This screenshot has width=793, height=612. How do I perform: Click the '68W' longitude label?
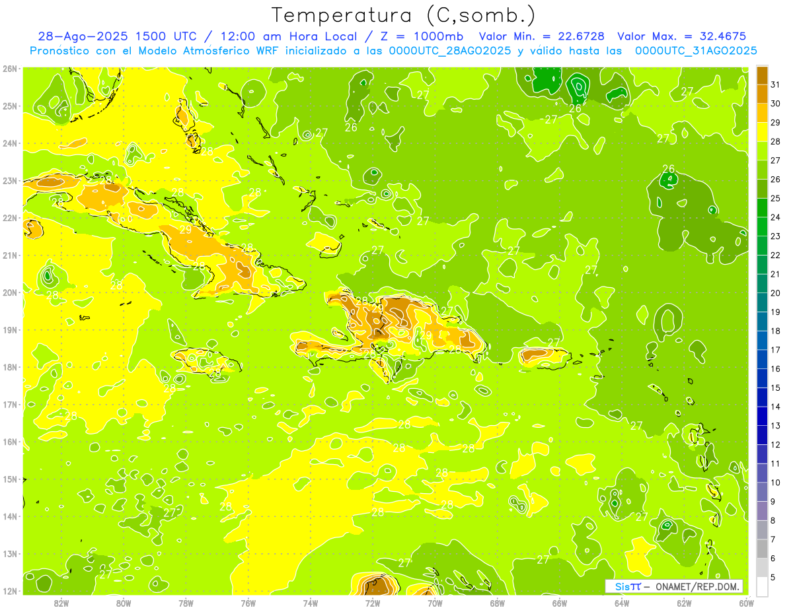[498, 603]
